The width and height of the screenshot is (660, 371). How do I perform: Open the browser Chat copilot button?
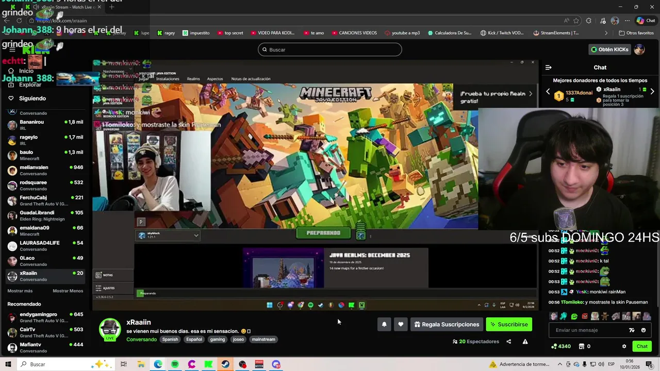point(646,21)
